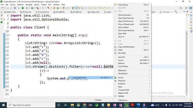The width and height of the screenshot is (193, 108).
Task: Close the Client.java editor tab
Action: (x=172, y=12)
